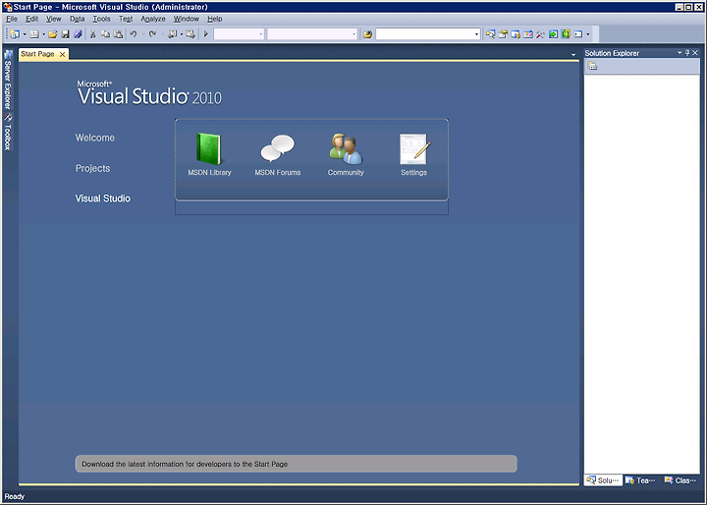Open the Solution Configurations combo box
The image size is (707, 505).
(239, 34)
